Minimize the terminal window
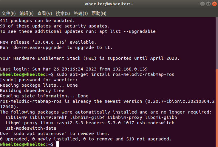Viewport: 218px width, 147px height. pos(202,4)
